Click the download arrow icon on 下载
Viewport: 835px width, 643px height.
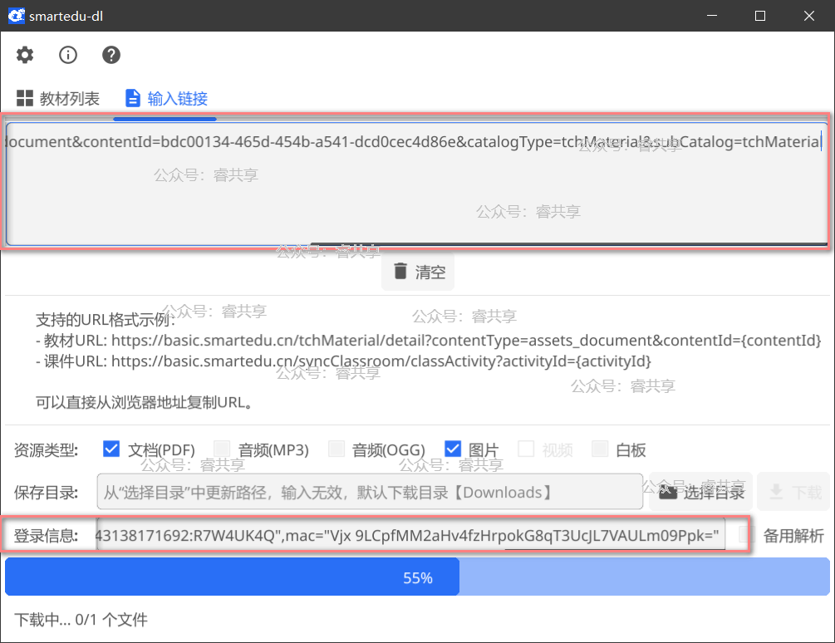[776, 492]
